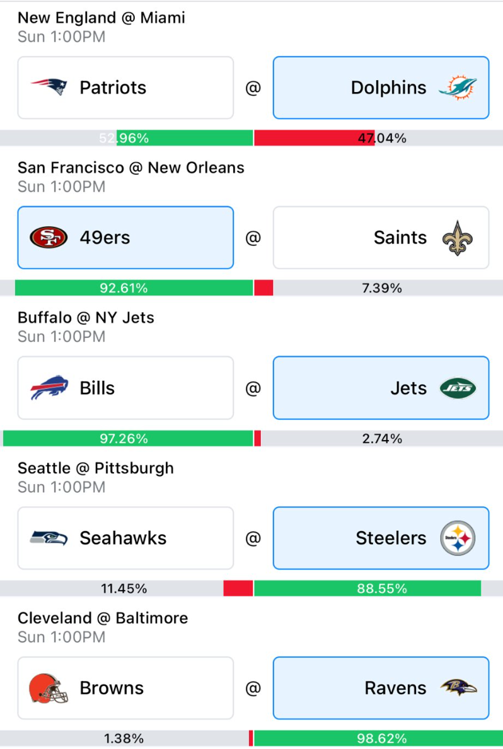Click the Jets team logo

click(458, 388)
